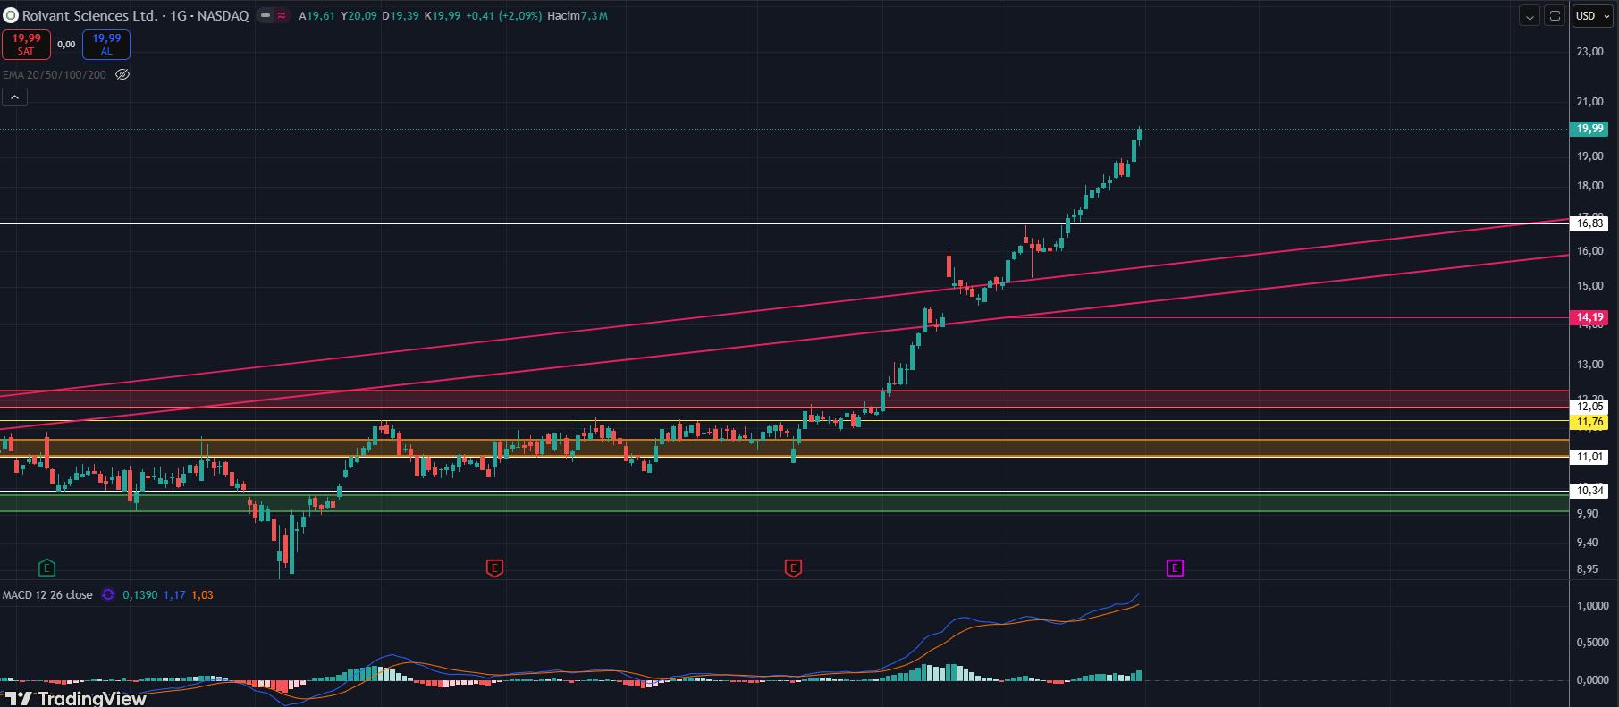Click the blue MACD value 1,17
This screenshot has height=707, width=1619.
[174, 594]
